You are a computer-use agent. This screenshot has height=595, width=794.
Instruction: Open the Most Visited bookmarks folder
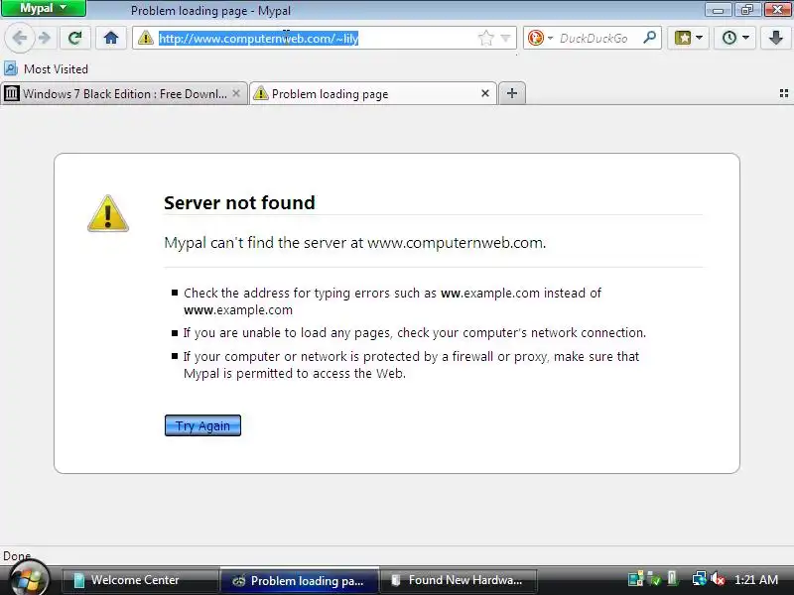(x=46, y=68)
